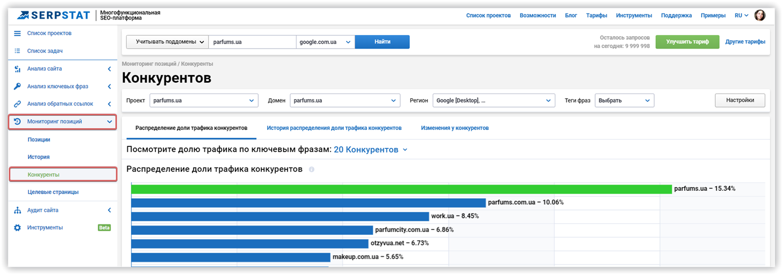Switch to Изменения у конкурентов tab
Screen dimensions: 783x275
click(455, 128)
